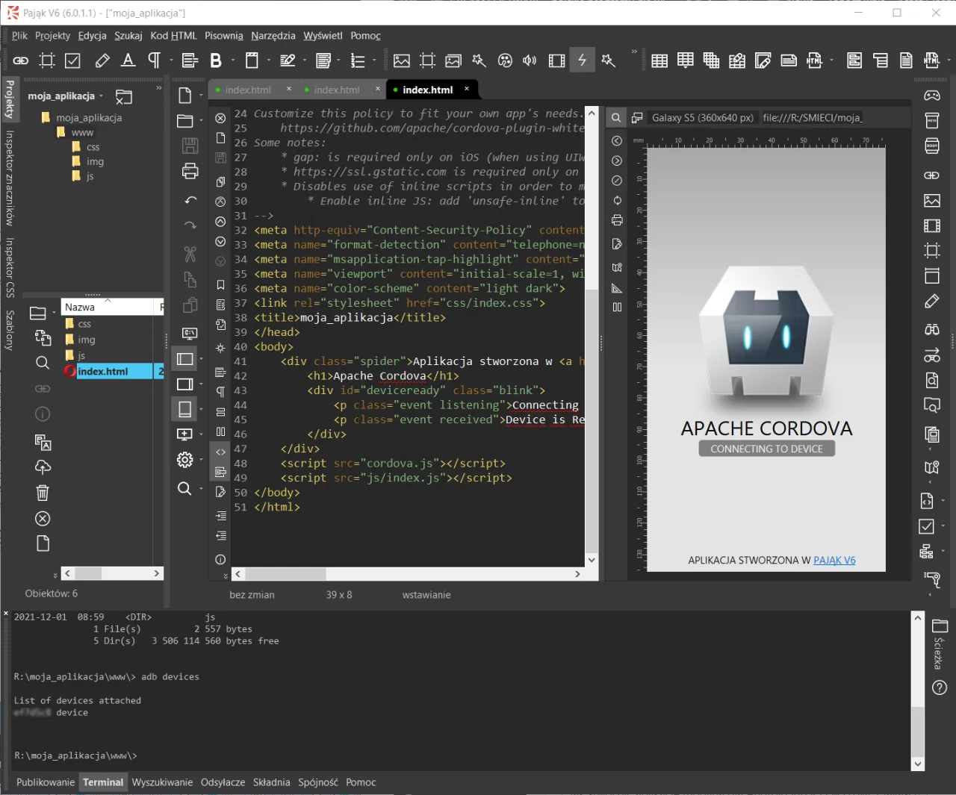This screenshot has width=956, height=795.
Task: Open dropdown arrow next to new file icon
Action: pyautogui.click(x=201, y=96)
